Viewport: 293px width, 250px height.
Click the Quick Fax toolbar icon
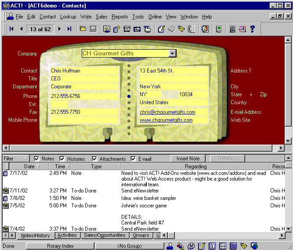[171, 29]
